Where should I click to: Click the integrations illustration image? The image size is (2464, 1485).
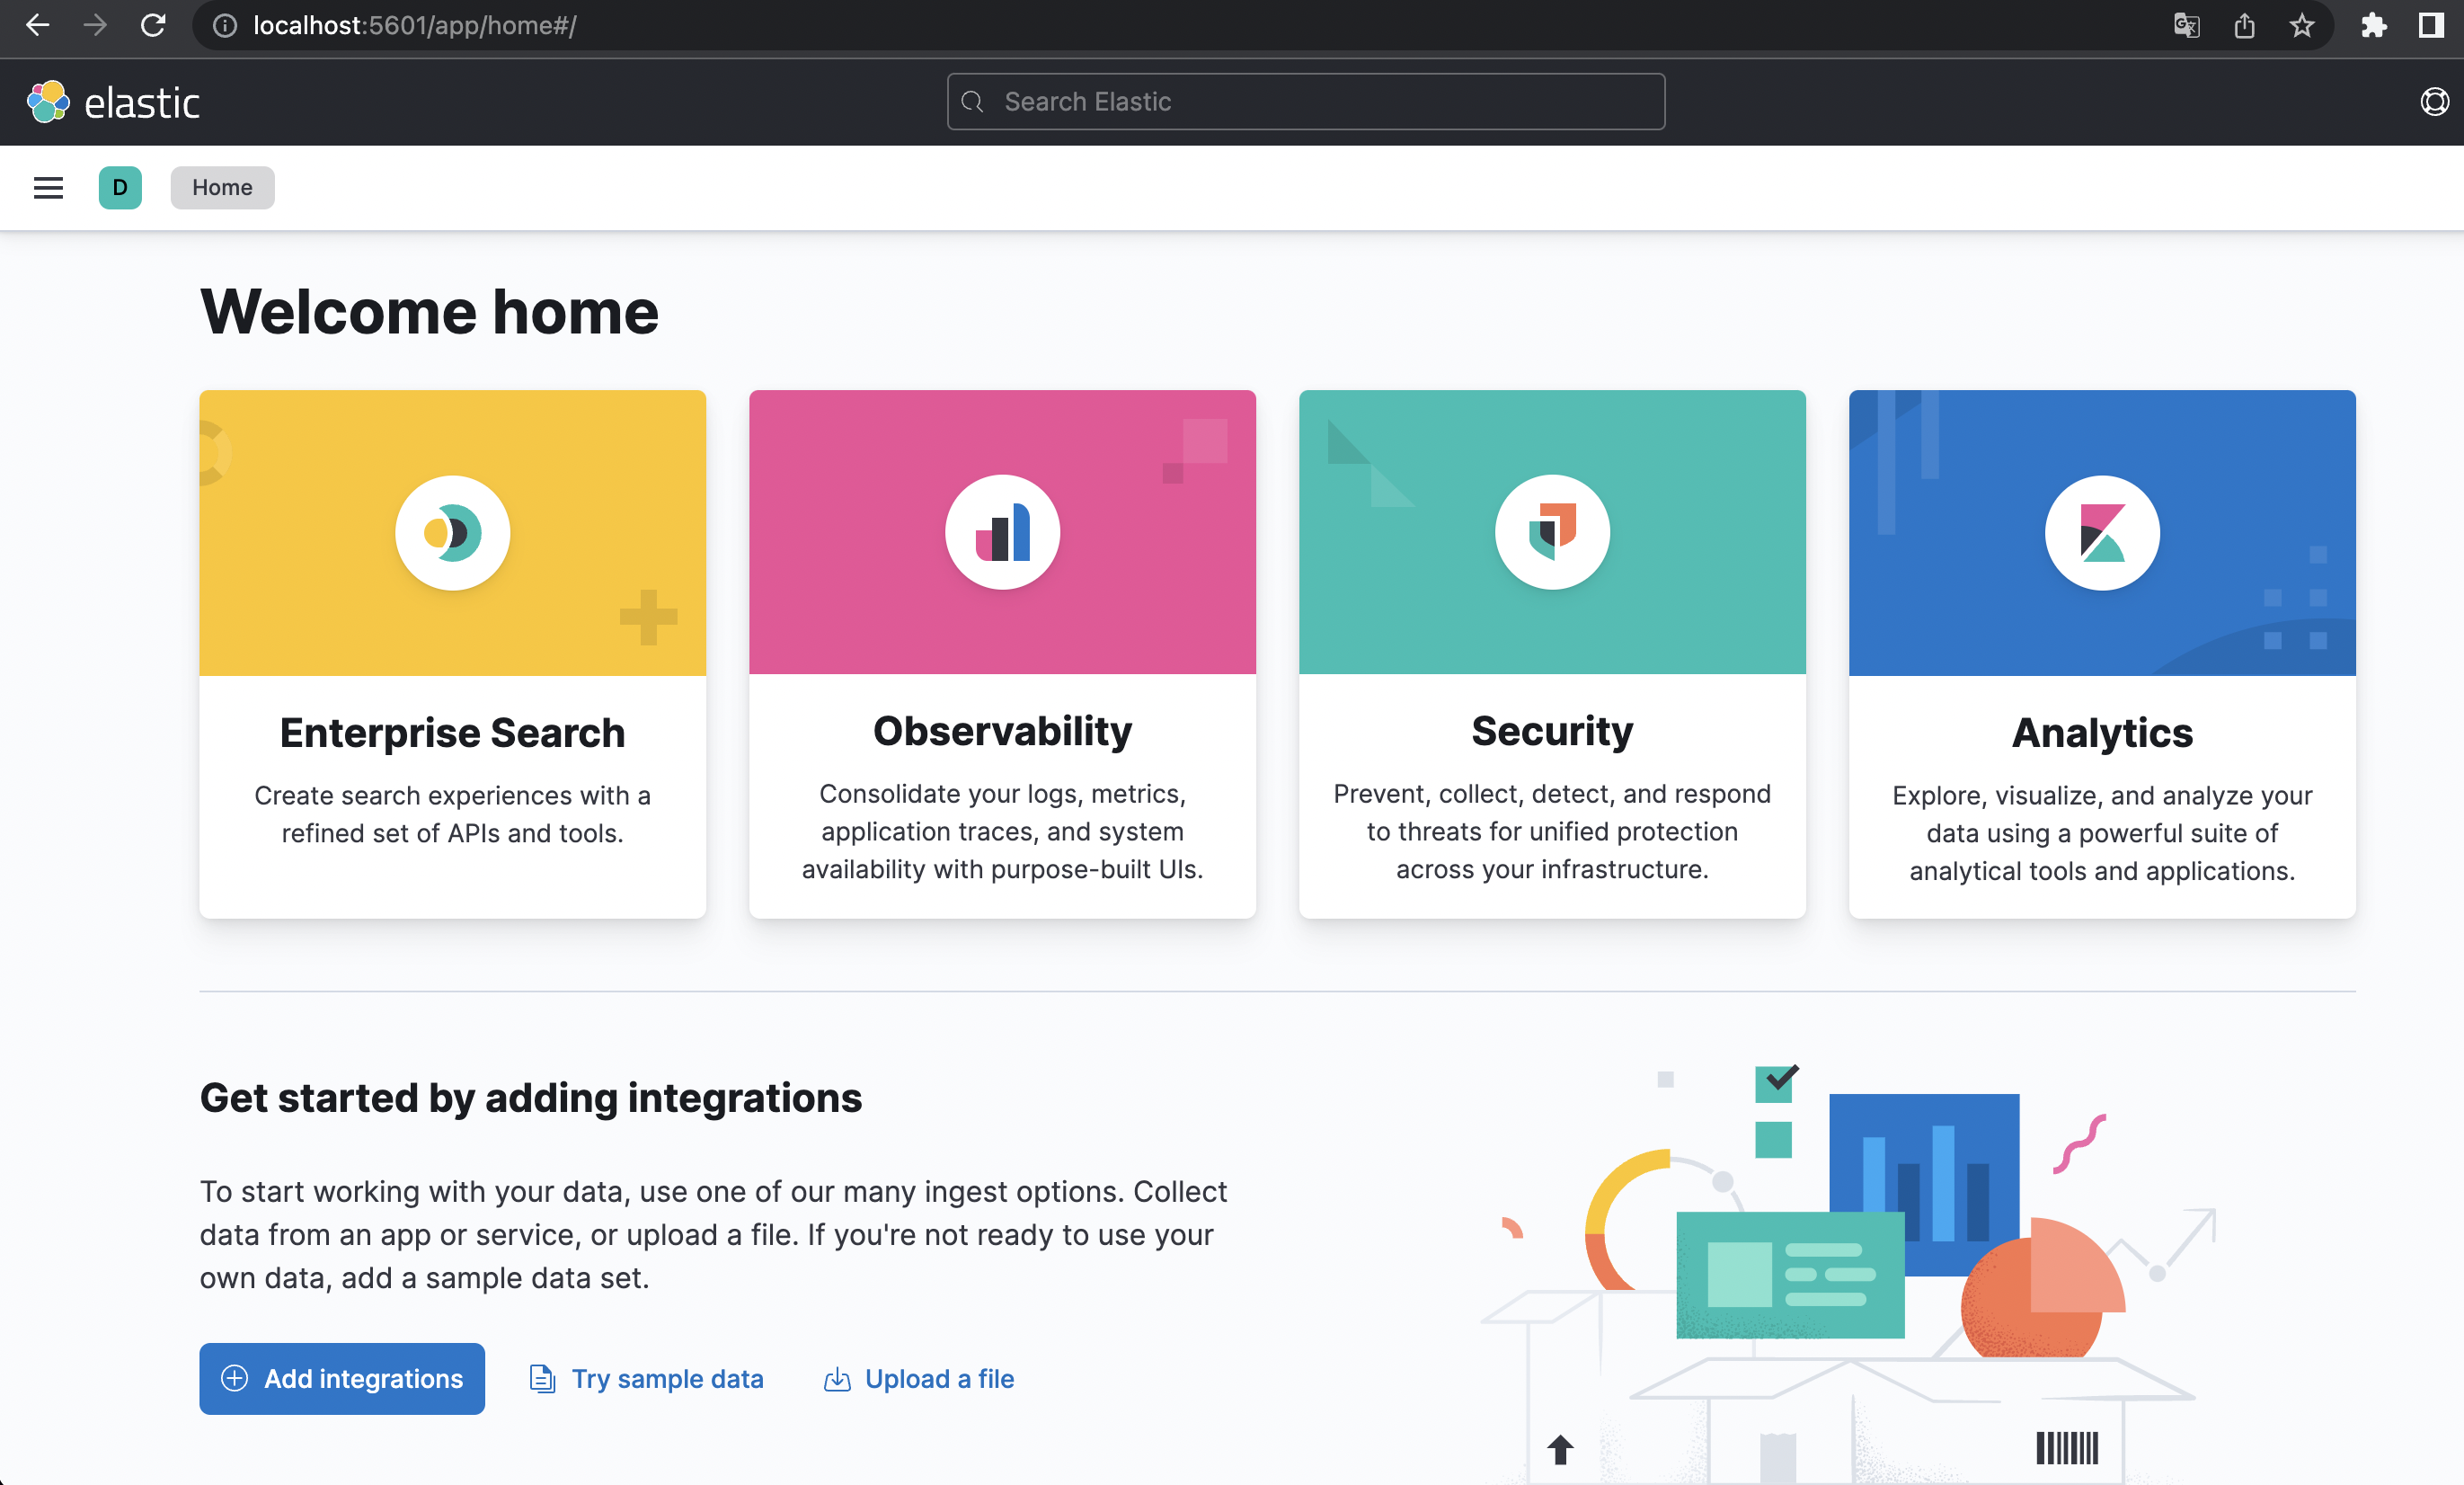1848,1273
